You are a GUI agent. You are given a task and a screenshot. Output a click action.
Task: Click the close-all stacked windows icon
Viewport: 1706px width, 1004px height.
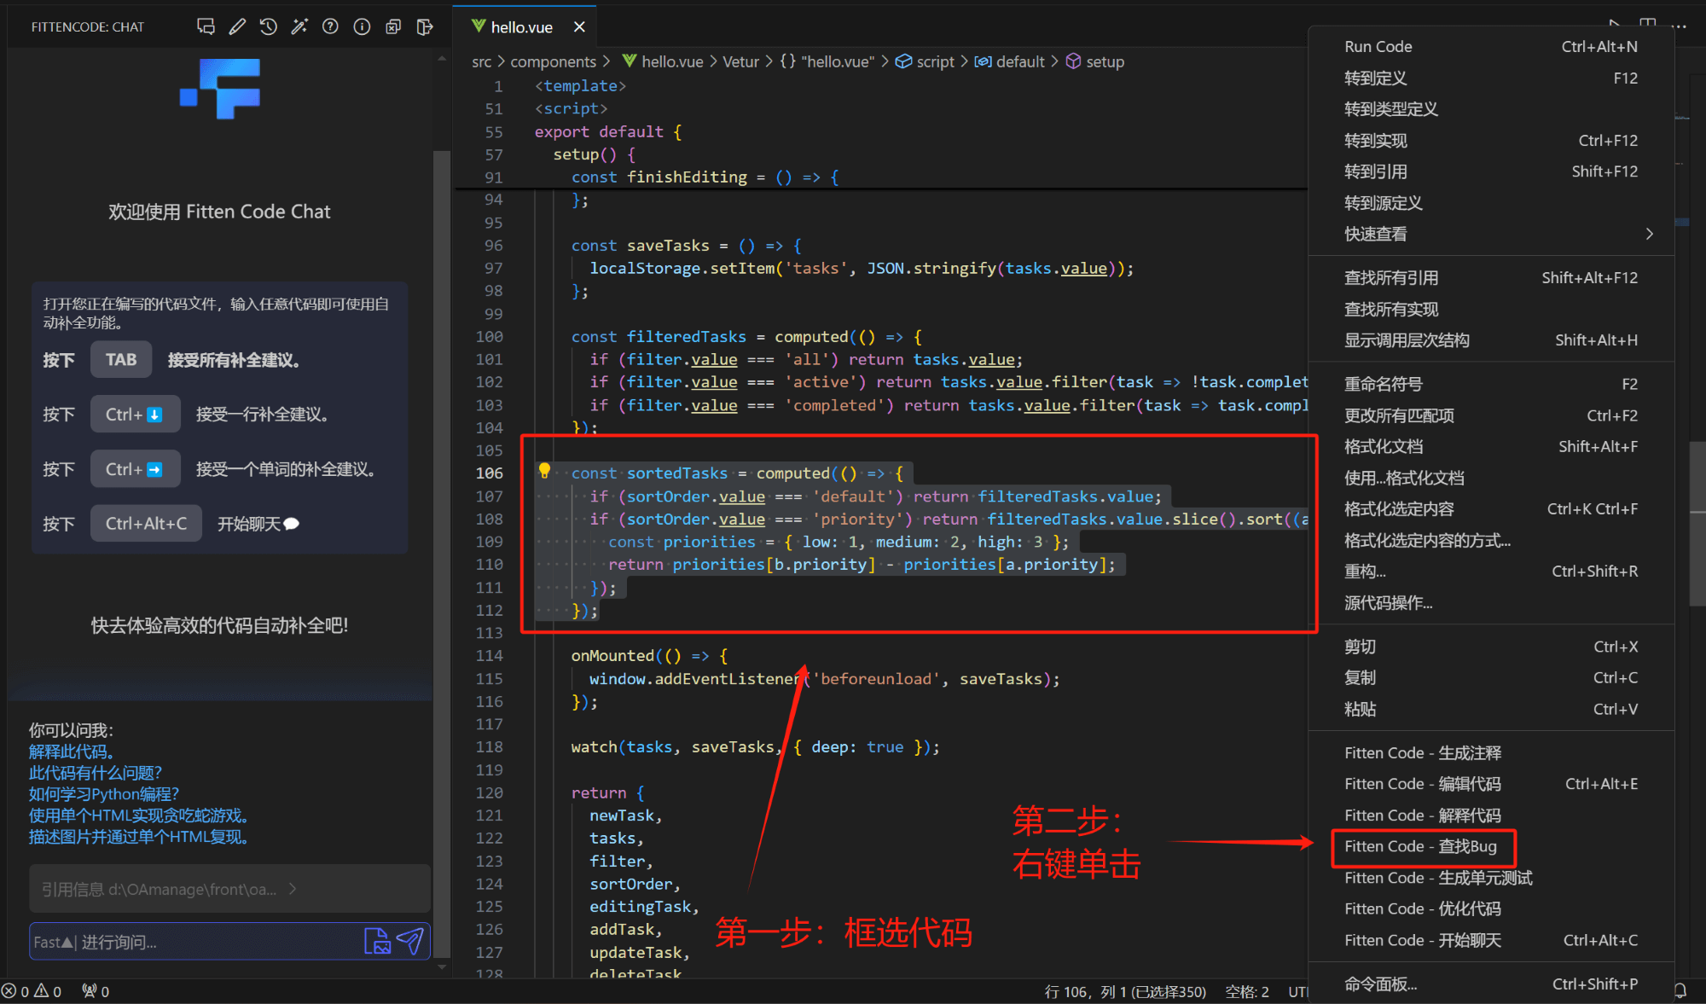pyautogui.click(x=393, y=26)
